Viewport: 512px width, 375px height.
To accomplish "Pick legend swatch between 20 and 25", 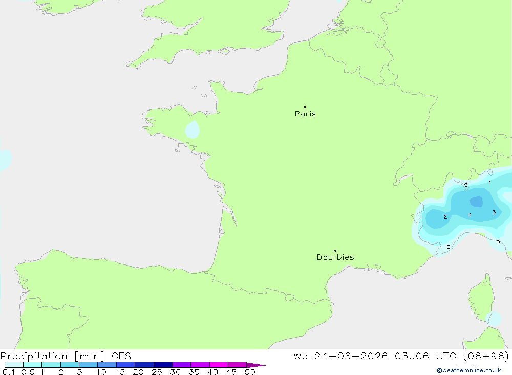I will (144, 365).
